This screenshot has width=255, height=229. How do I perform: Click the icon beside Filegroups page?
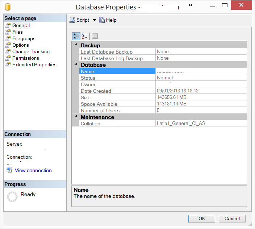click(x=8, y=38)
